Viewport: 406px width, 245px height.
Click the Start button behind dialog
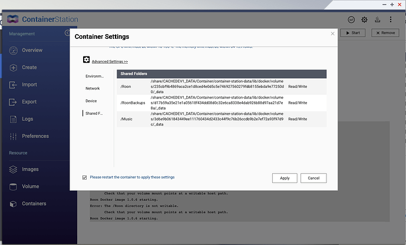[x=352, y=33]
